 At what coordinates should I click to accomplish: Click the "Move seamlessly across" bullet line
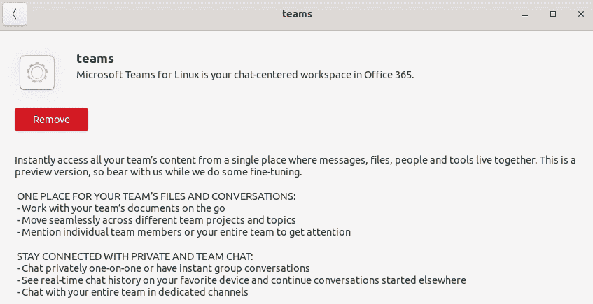click(155, 220)
